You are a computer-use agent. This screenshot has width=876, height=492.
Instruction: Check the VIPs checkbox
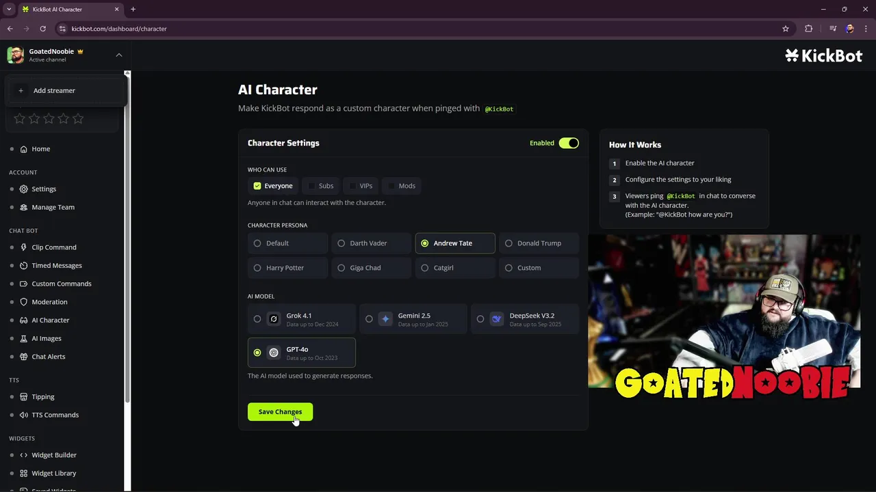tap(352, 186)
